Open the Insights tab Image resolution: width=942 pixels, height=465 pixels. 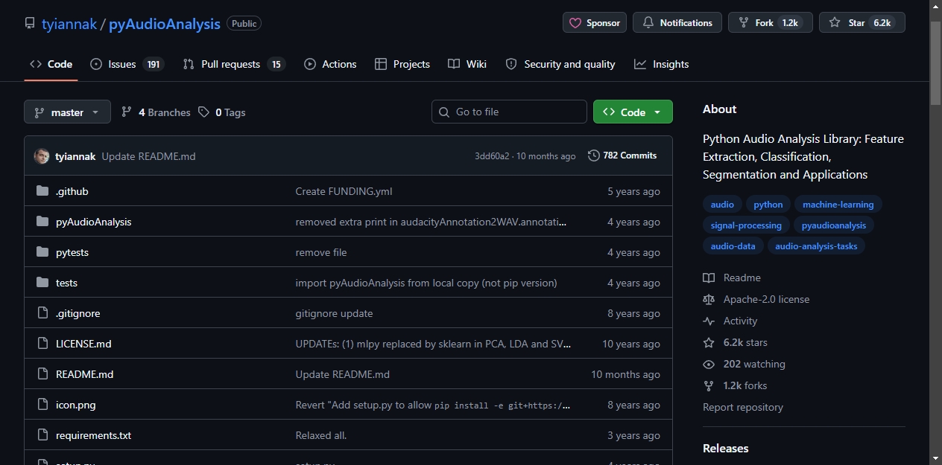tap(661, 64)
